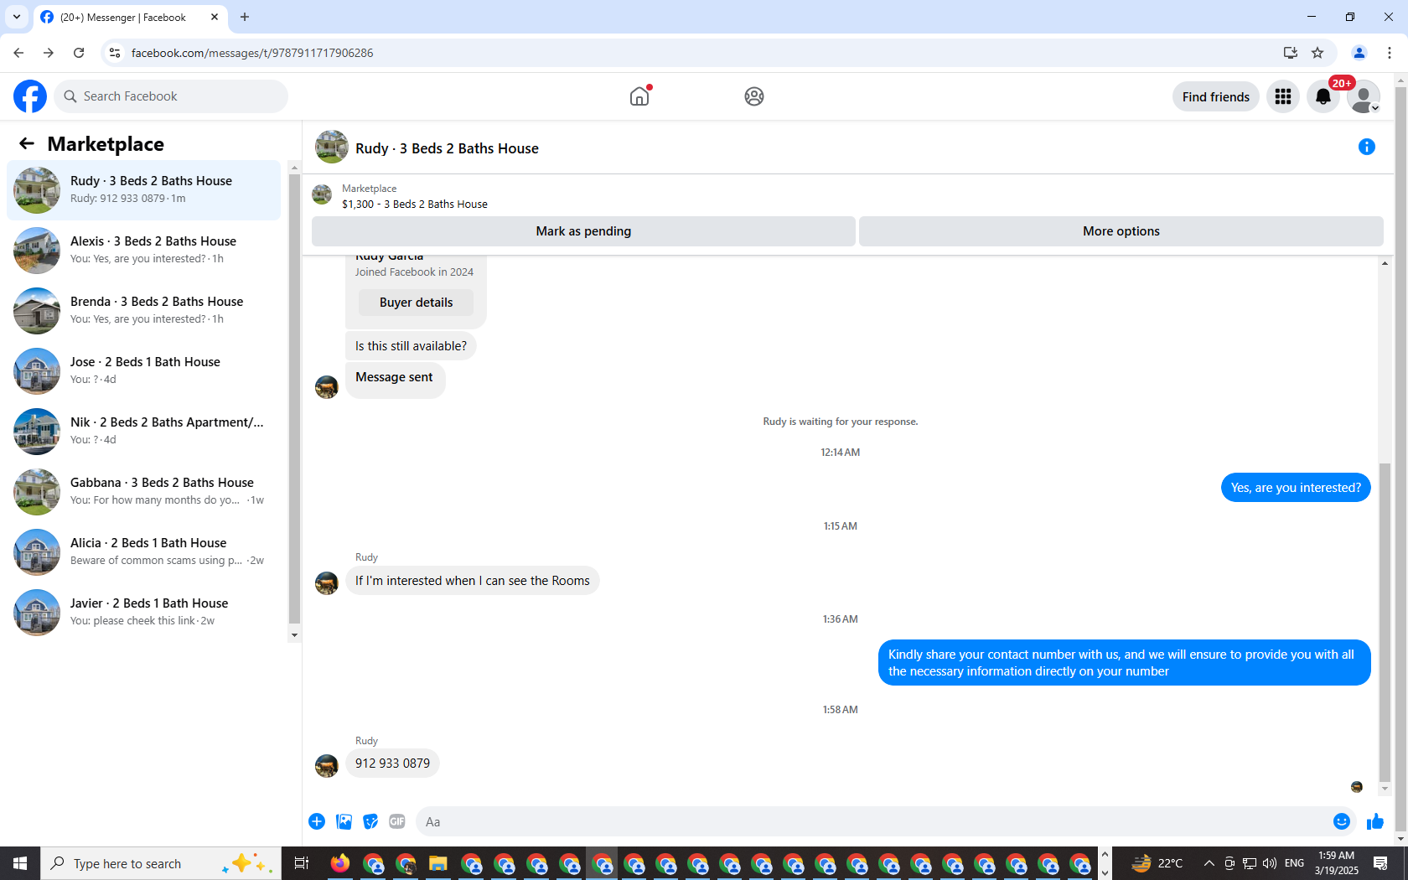
Task: Go back in browser history
Action: [x=18, y=53]
